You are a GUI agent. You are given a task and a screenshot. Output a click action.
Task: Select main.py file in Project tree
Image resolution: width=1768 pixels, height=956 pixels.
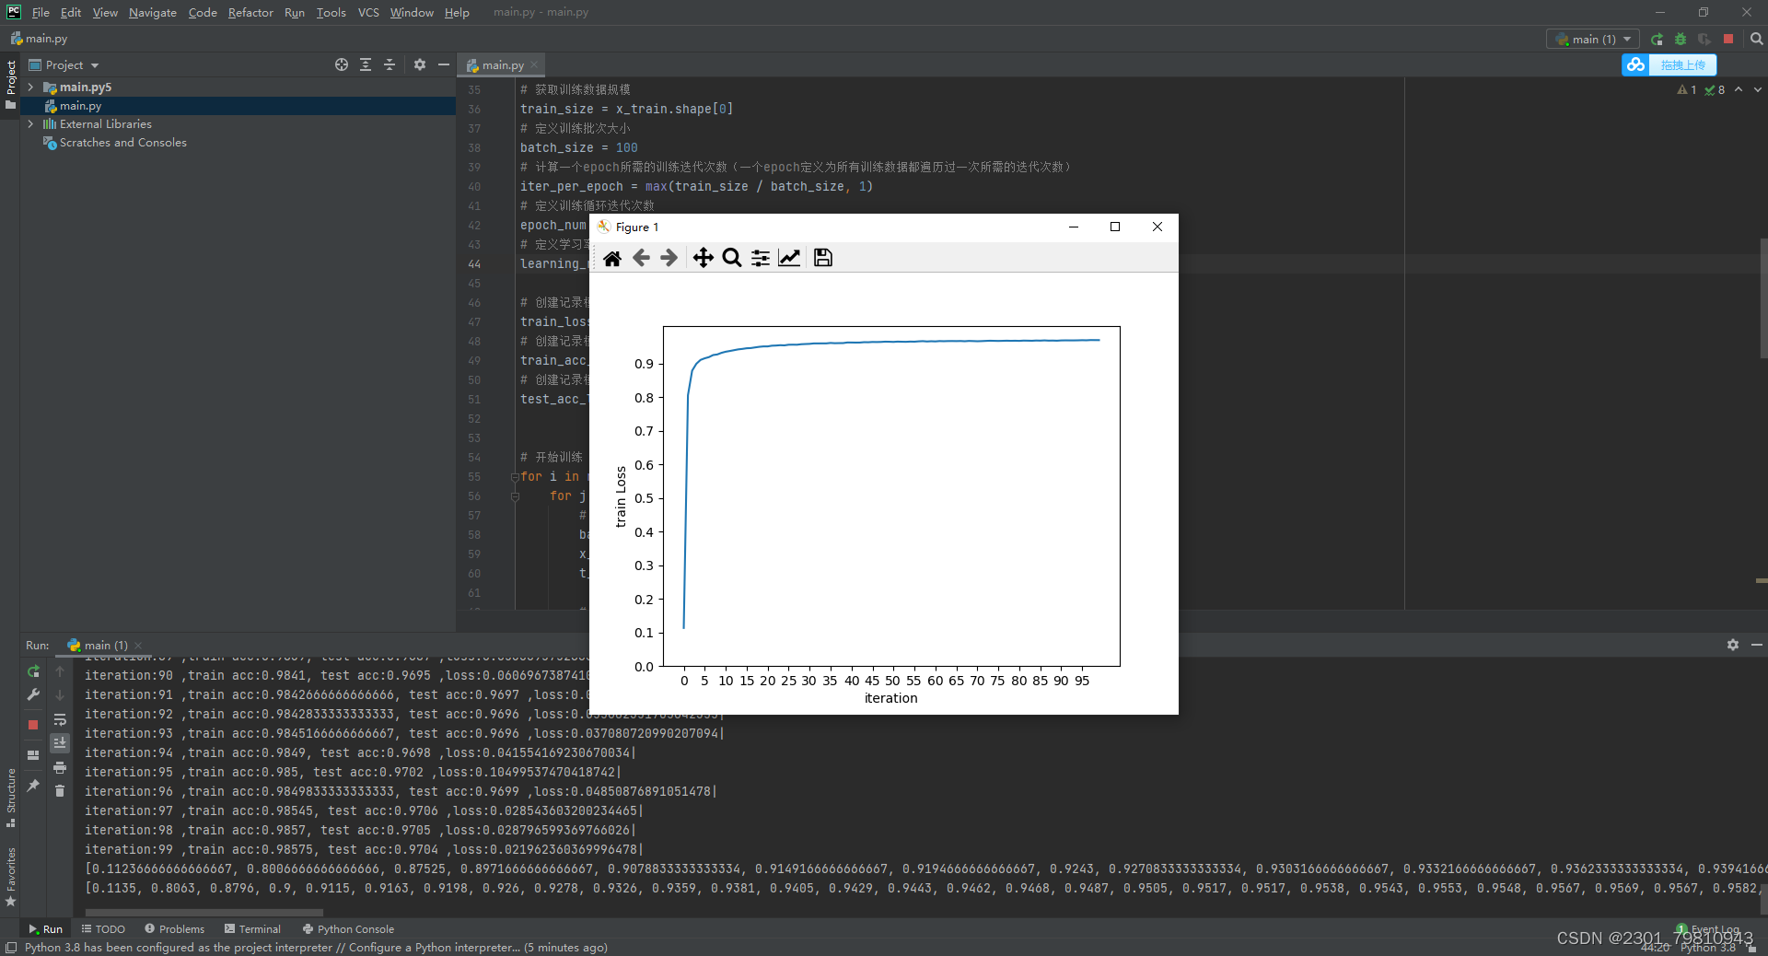(80, 106)
